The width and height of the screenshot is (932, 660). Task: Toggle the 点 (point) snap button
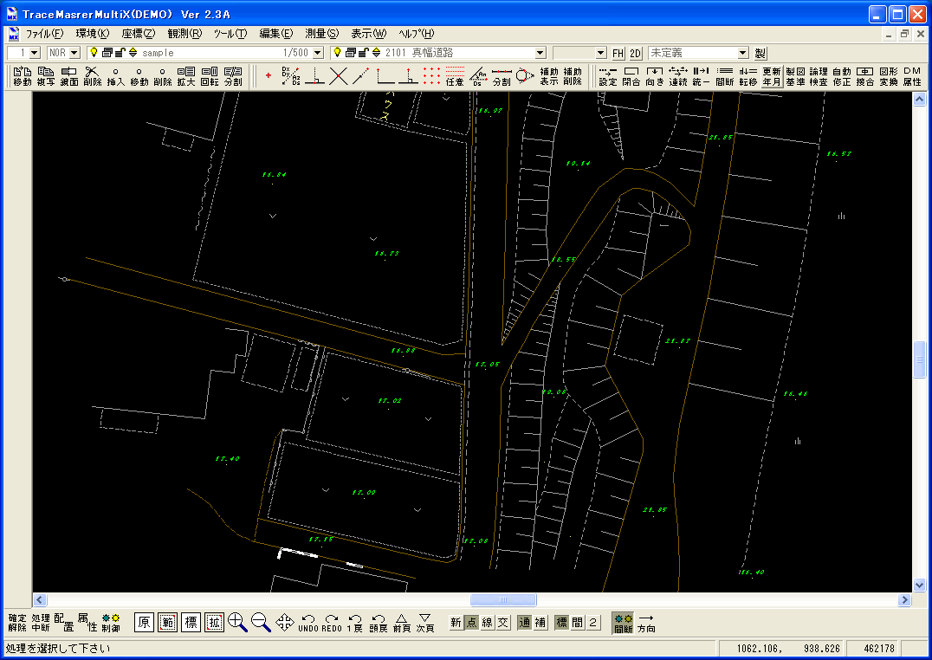tap(471, 623)
